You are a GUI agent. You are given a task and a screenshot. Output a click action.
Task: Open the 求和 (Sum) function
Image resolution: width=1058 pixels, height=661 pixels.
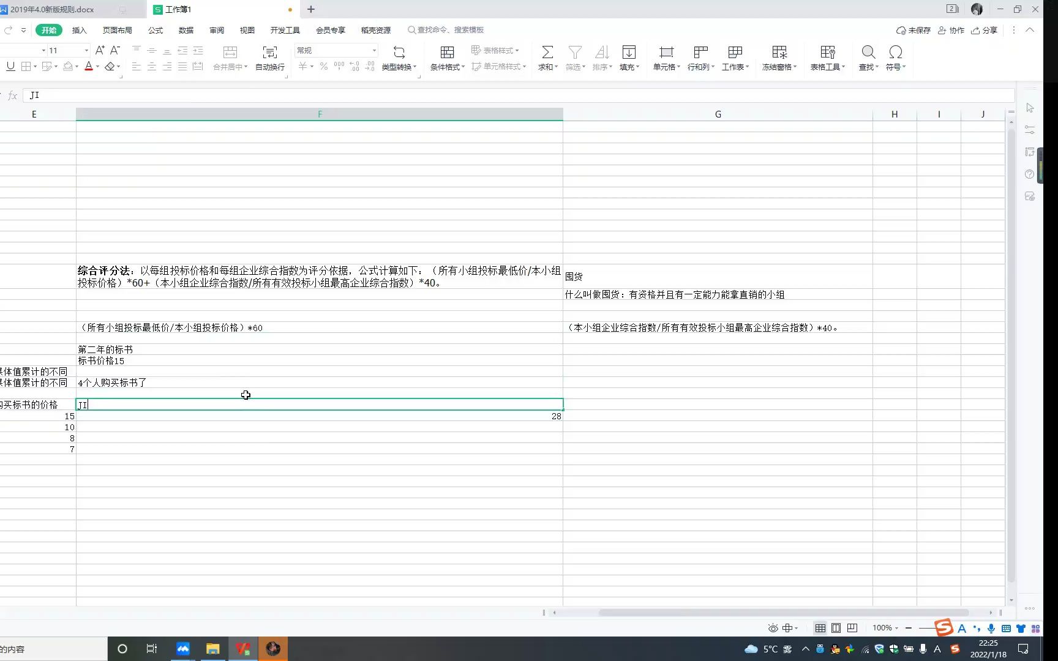(x=547, y=58)
